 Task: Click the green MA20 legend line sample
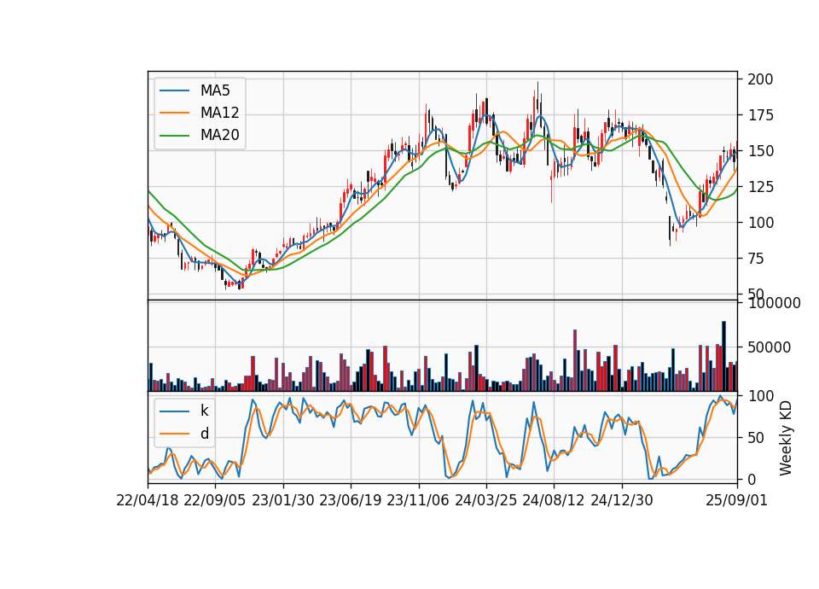point(174,136)
